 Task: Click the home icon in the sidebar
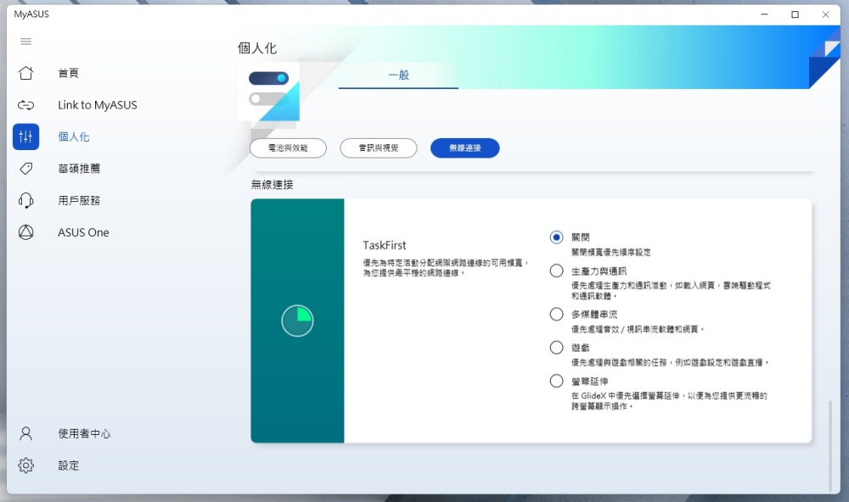point(25,73)
